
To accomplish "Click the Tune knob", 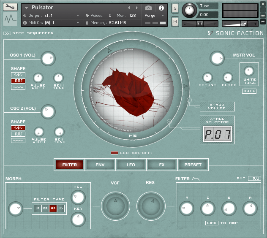I will [189, 10].
